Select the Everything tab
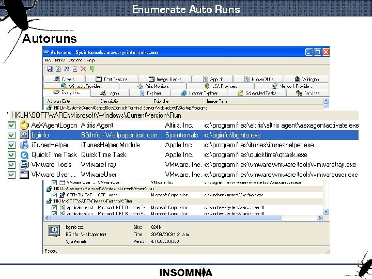372x279 pixels. (x=67, y=92)
